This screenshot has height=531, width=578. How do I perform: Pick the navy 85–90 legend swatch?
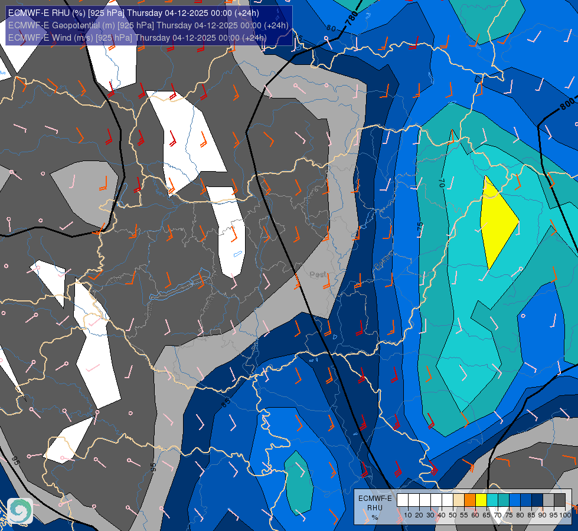pyautogui.click(x=537, y=500)
